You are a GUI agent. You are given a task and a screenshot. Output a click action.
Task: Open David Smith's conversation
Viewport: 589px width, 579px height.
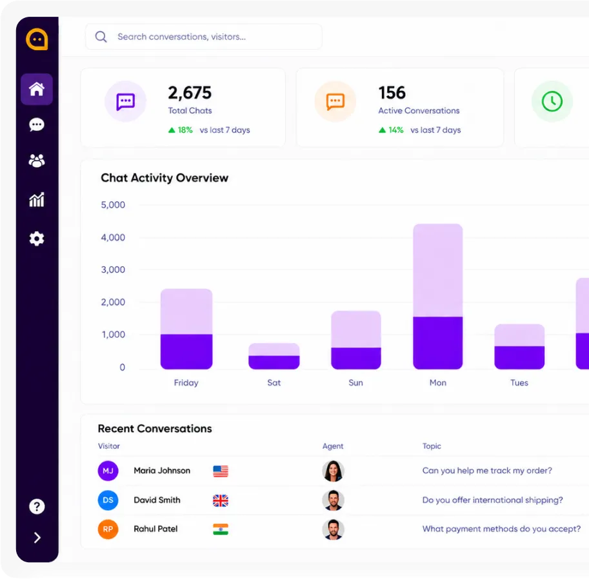157,500
